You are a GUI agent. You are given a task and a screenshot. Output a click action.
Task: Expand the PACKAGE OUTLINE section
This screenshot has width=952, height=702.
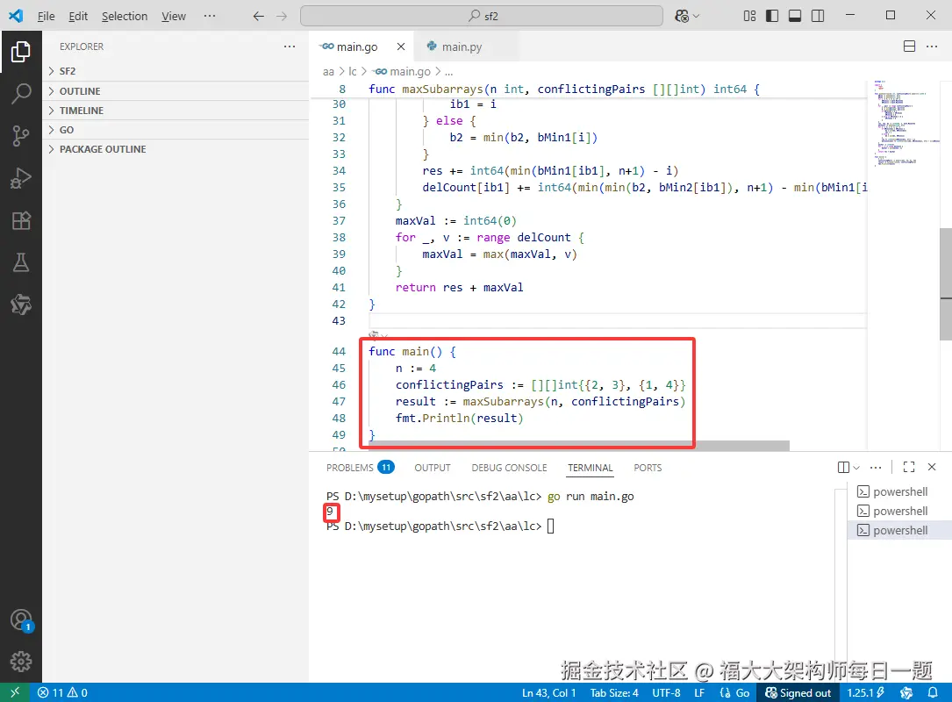(x=175, y=149)
